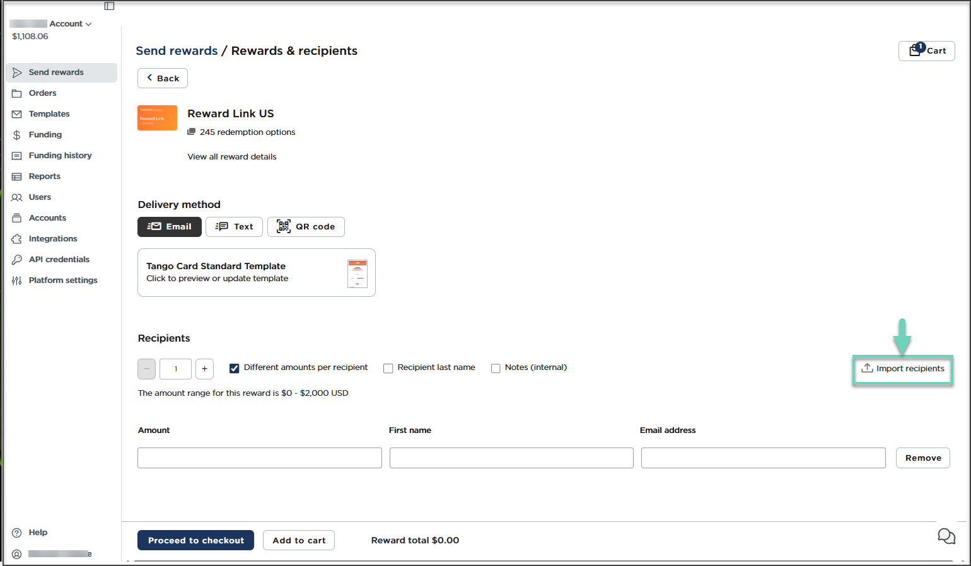Select QR code delivery method
971x566 pixels.
[x=306, y=227]
